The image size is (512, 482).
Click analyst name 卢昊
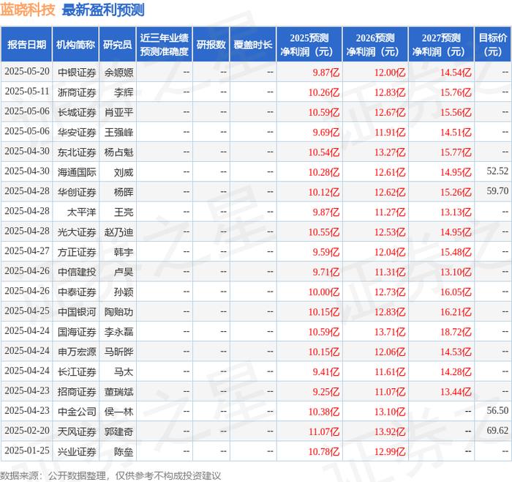[x=124, y=272]
